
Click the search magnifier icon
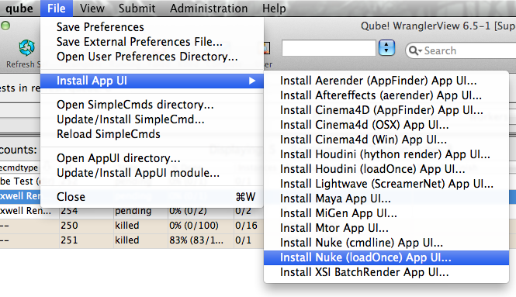pyautogui.click(x=415, y=50)
